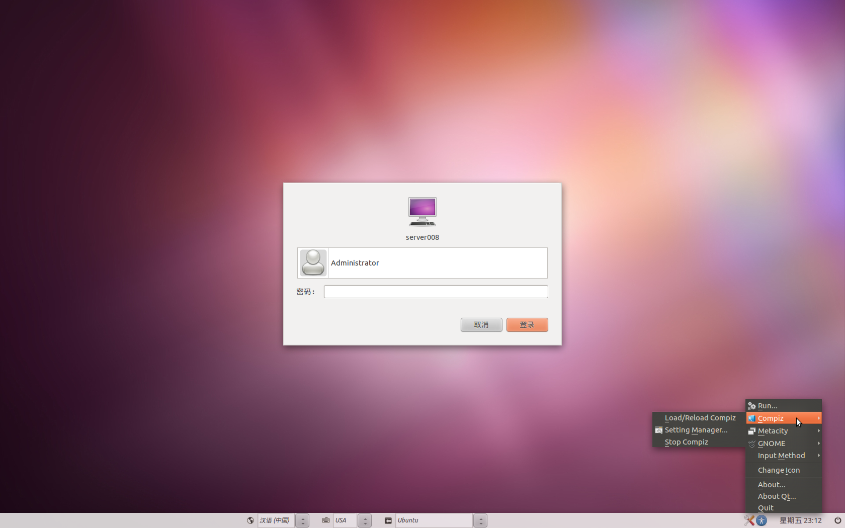845x528 pixels.
Task: Click the keyboard layout icon near USA
Action: tap(326, 520)
